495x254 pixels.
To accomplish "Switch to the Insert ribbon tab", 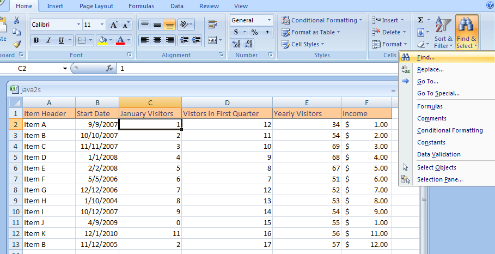I will click(x=55, y=6).
